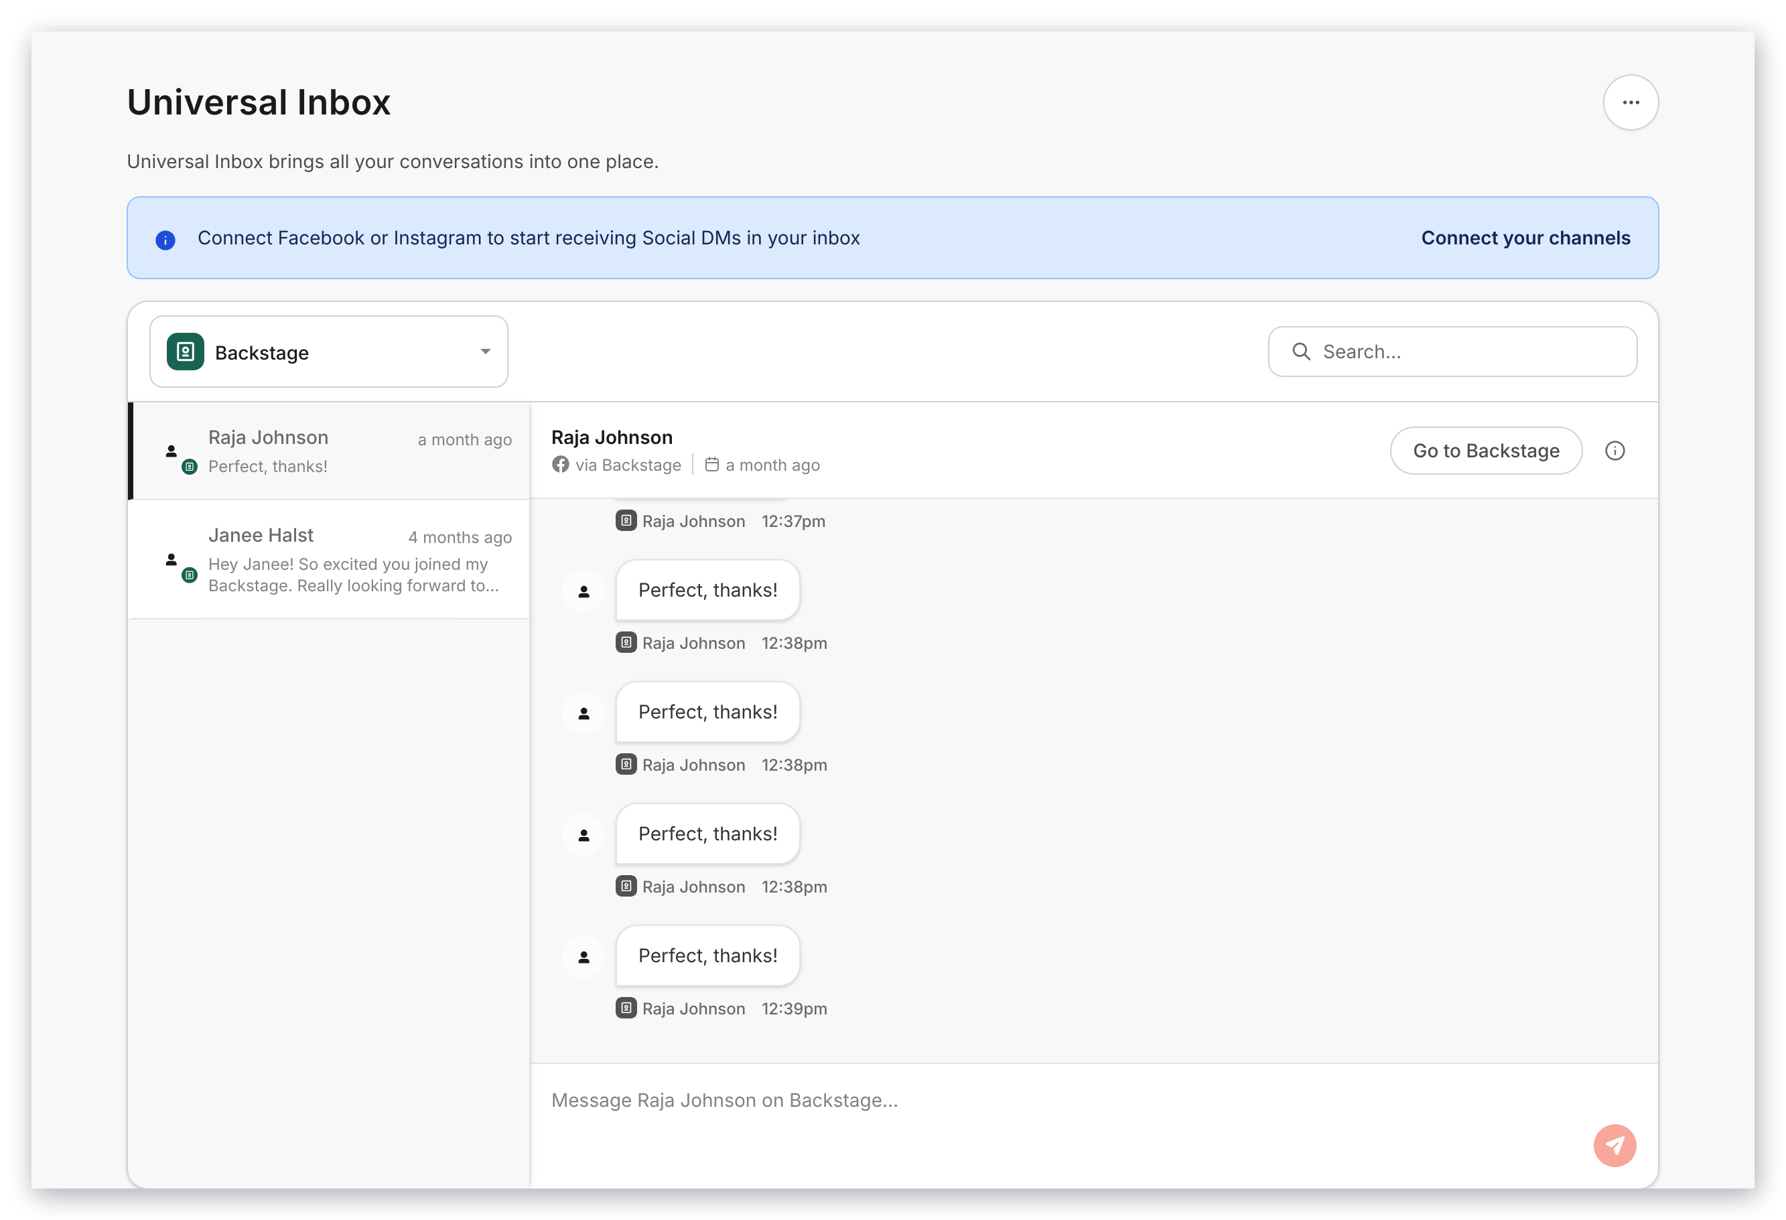This screenshot has height=1220, width=1786.
Task: Click the avatar beside the 12:39pm message
Action: coord(584,956)
